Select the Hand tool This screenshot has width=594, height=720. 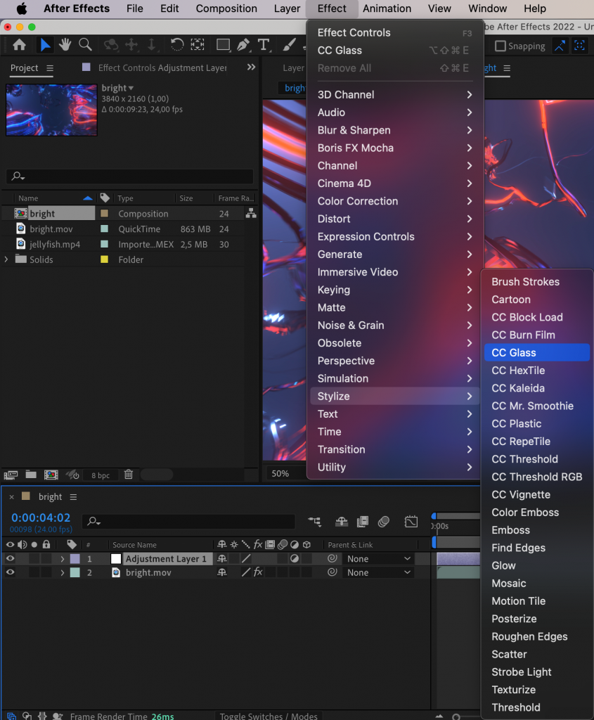[65, 44]
